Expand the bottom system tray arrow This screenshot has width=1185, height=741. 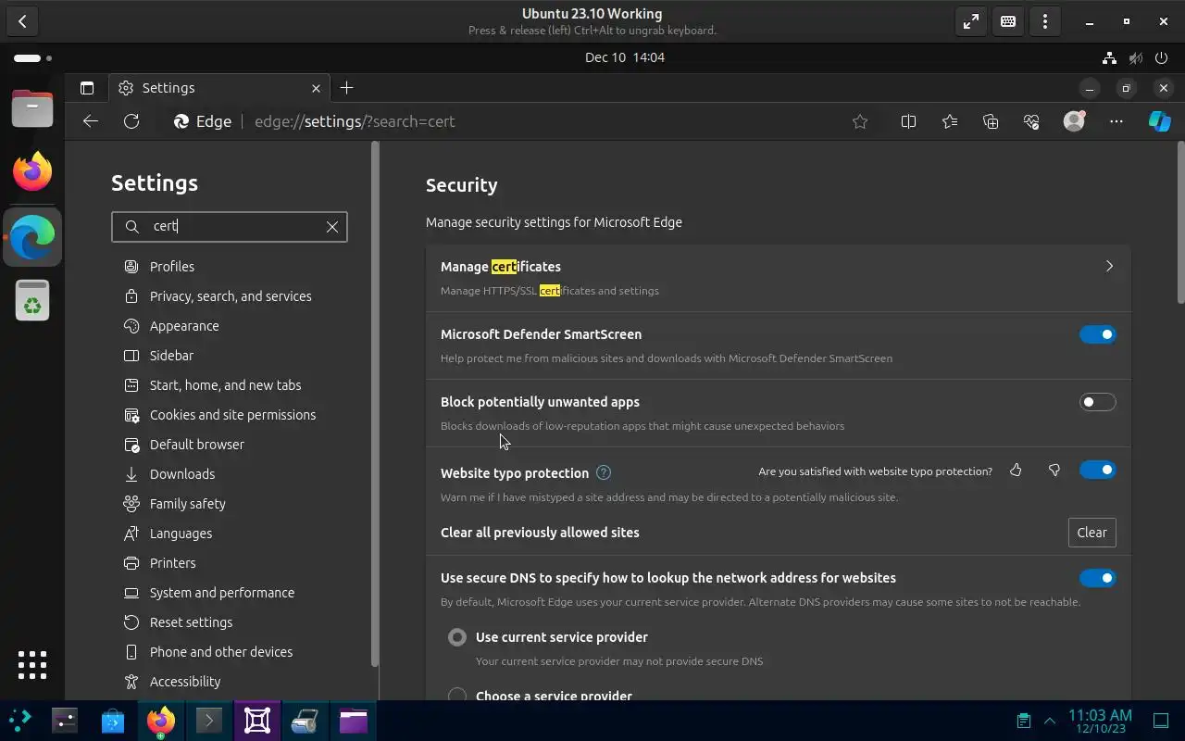tap(1050, 721)
